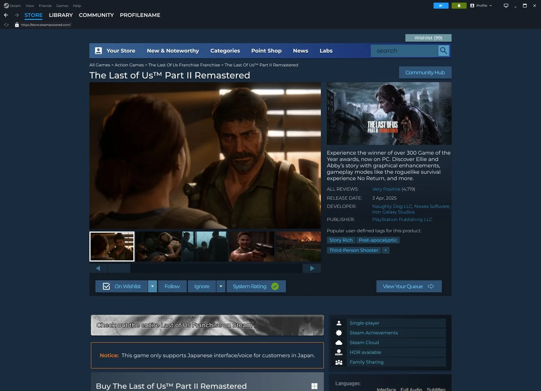The height and width of the screenshot is (391, 541).
Task: Select the Post-apocalyptic tag
Action: click(378, 240)
